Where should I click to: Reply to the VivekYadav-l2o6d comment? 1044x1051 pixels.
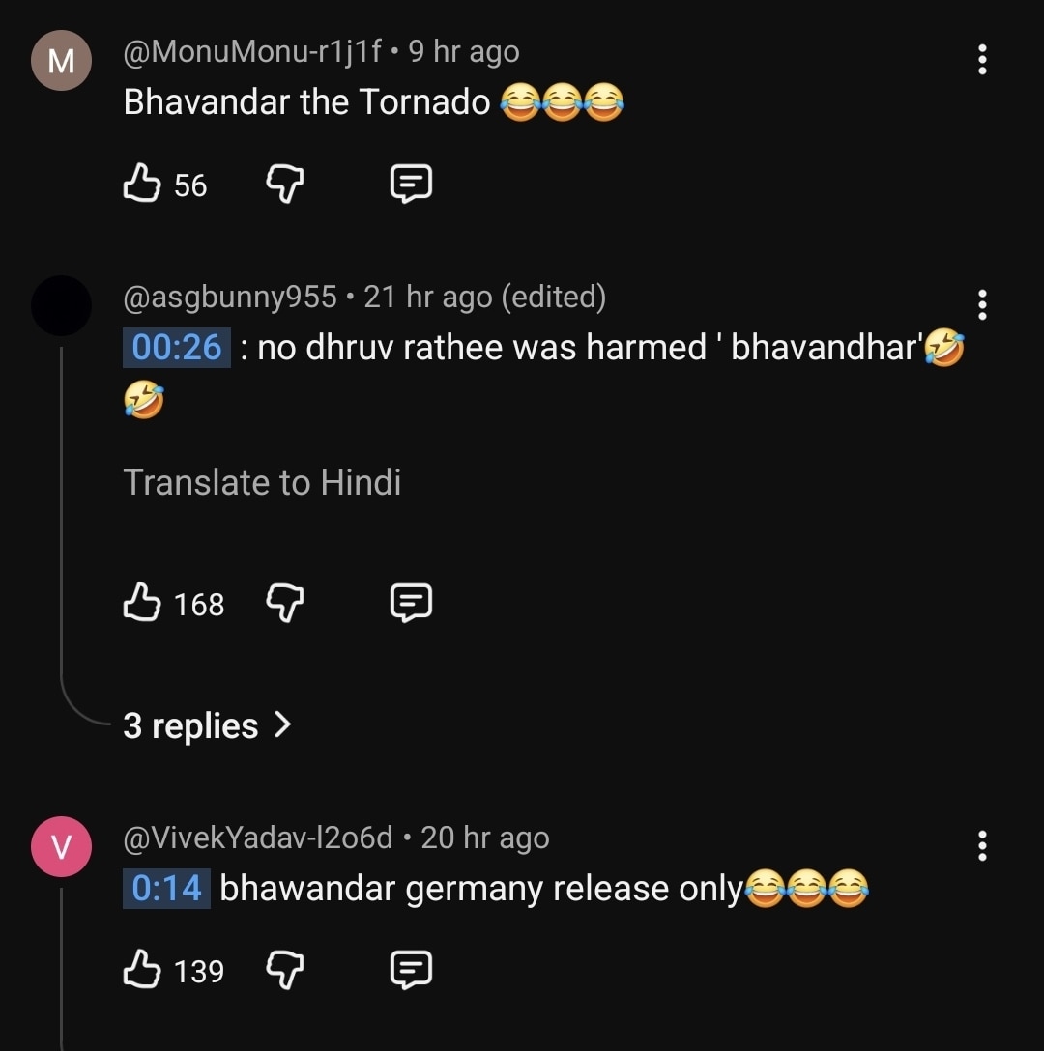pyautogui.click(x=411, y=969)
